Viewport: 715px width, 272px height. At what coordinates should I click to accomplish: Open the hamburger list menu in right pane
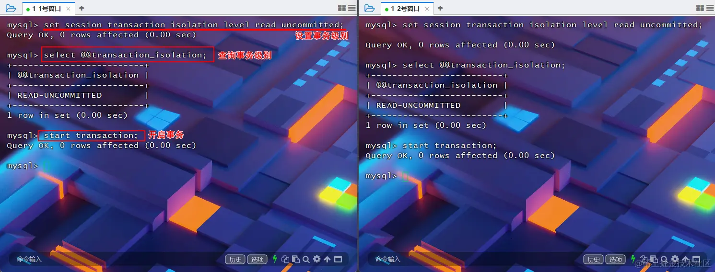pyautogui.click(x=711, y=8)
